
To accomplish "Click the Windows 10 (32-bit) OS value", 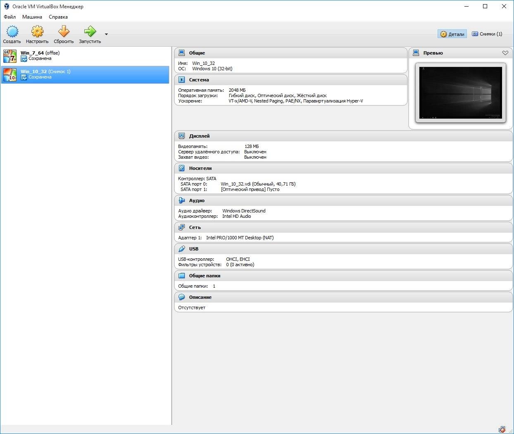I will tap(212, 69).
